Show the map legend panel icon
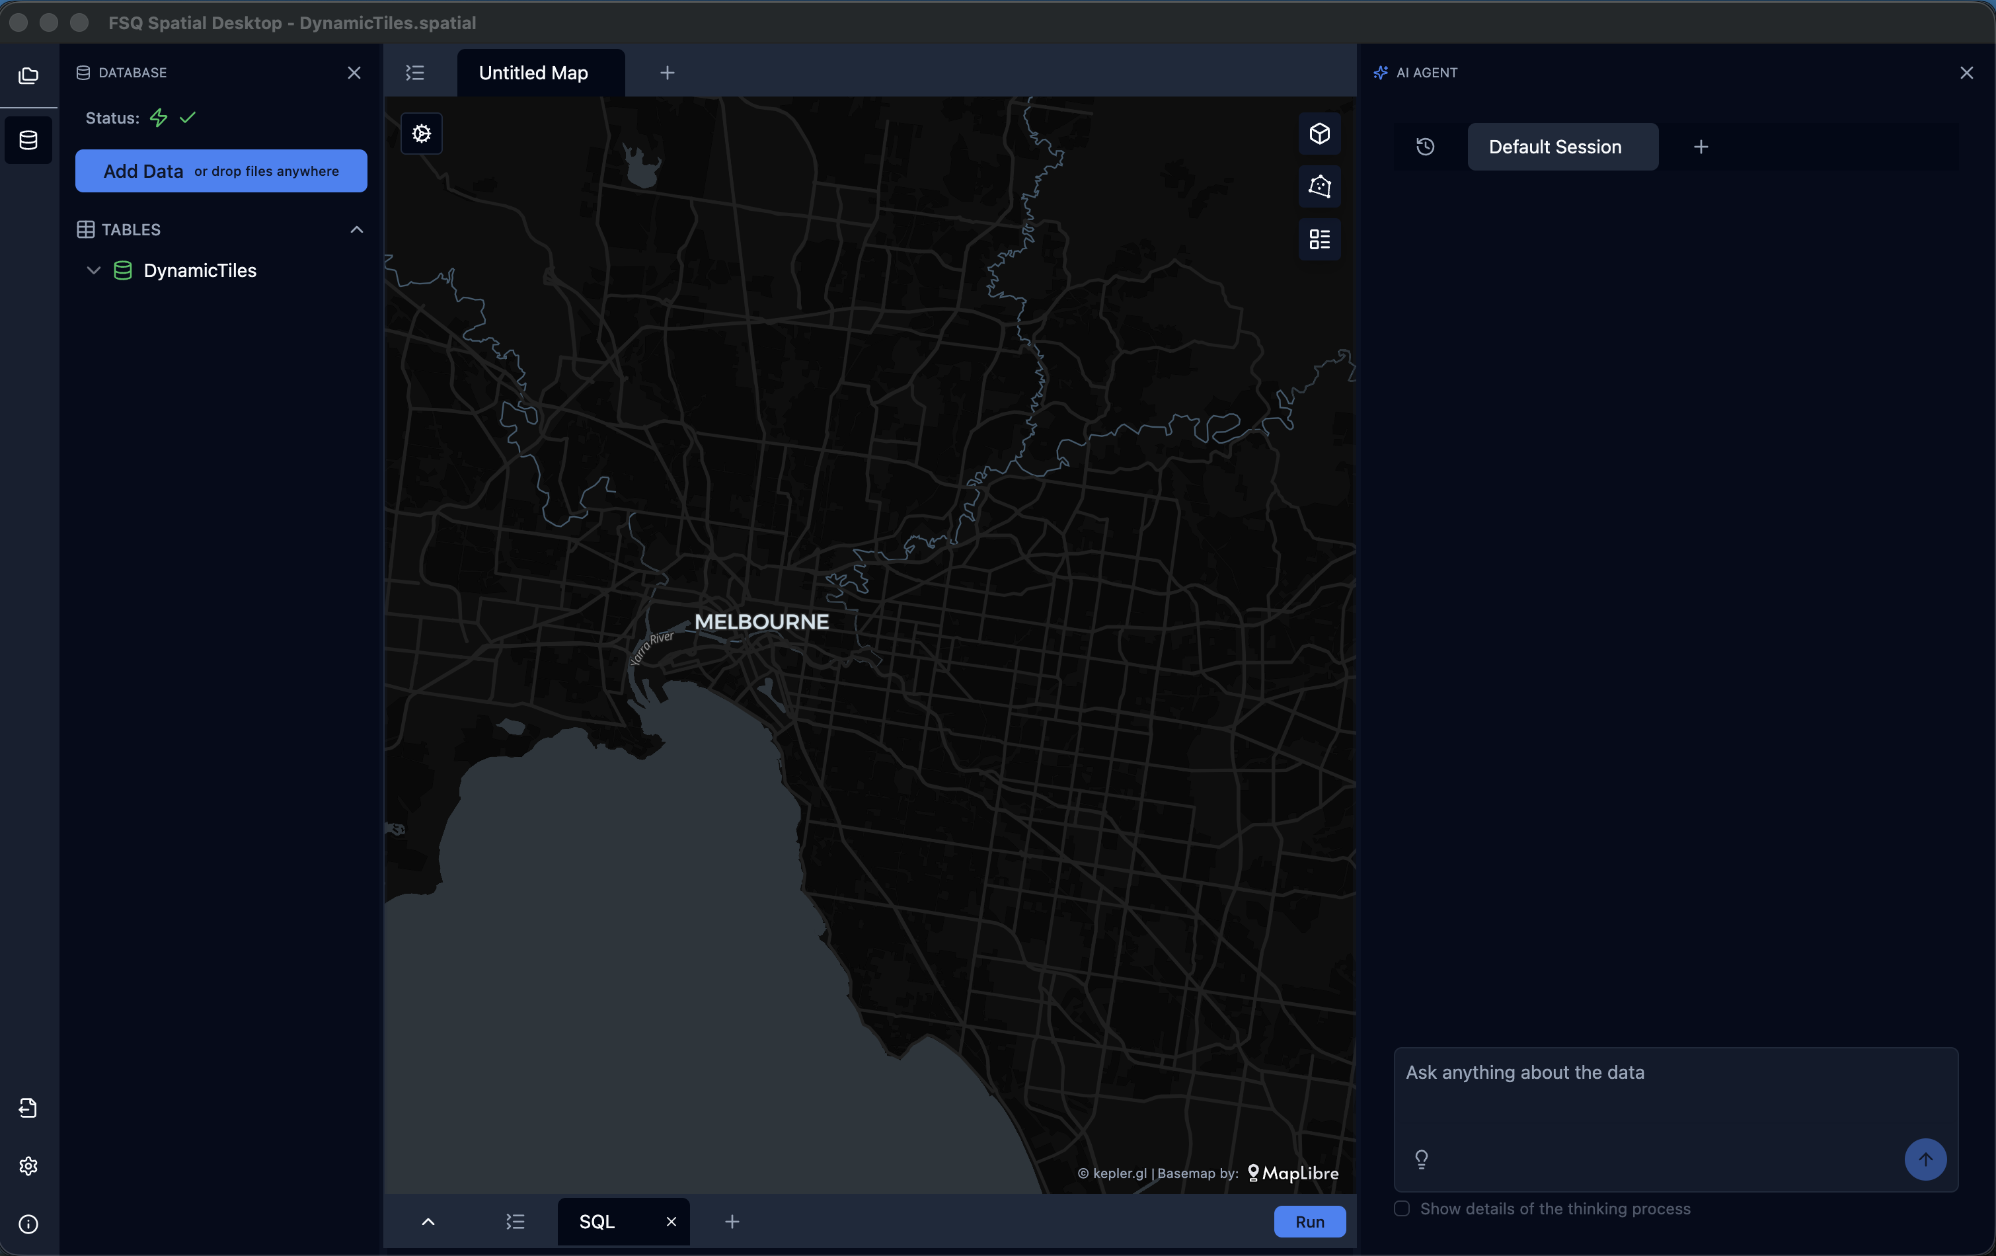The image size is (1996, 1256). pos(1319,239)
